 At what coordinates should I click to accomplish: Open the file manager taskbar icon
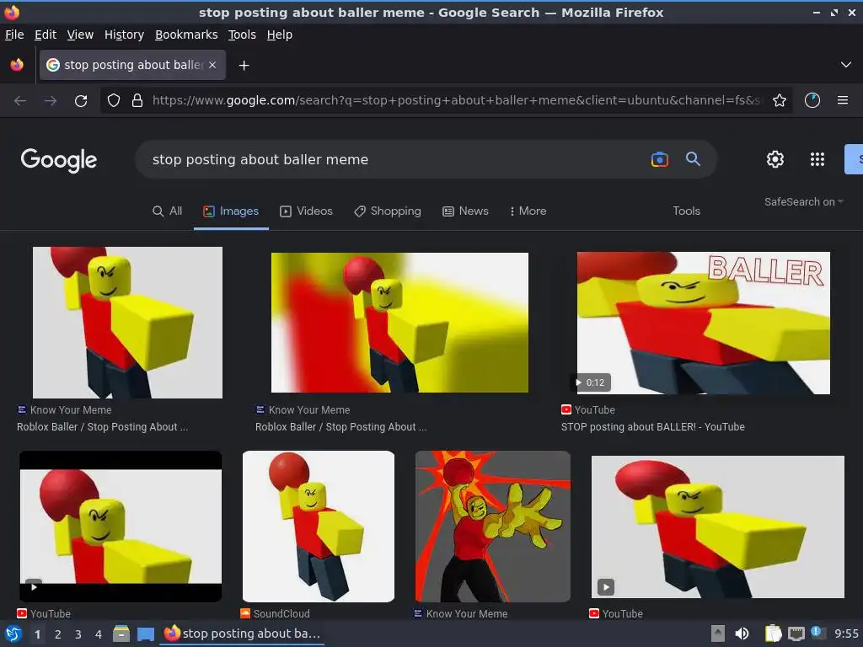[121, 634]
